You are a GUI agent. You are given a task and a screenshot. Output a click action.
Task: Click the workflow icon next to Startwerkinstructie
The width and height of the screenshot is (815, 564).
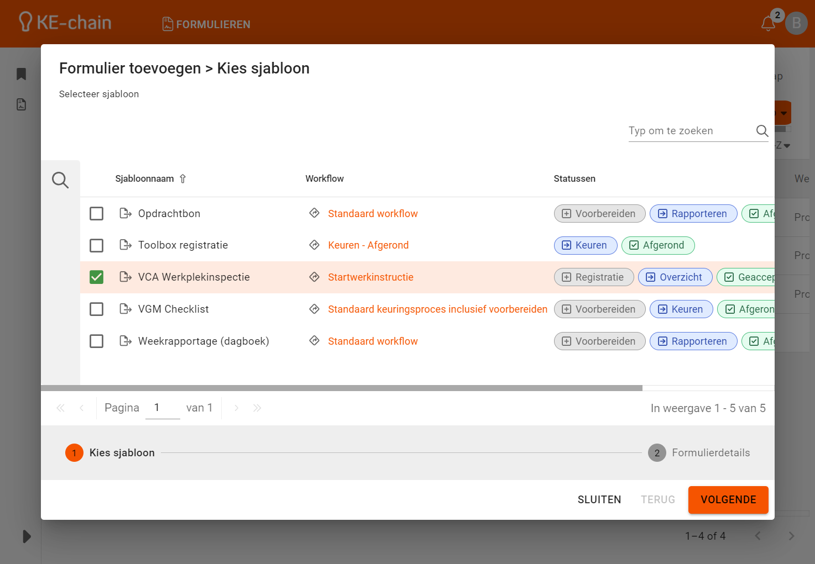pos(314,277)
